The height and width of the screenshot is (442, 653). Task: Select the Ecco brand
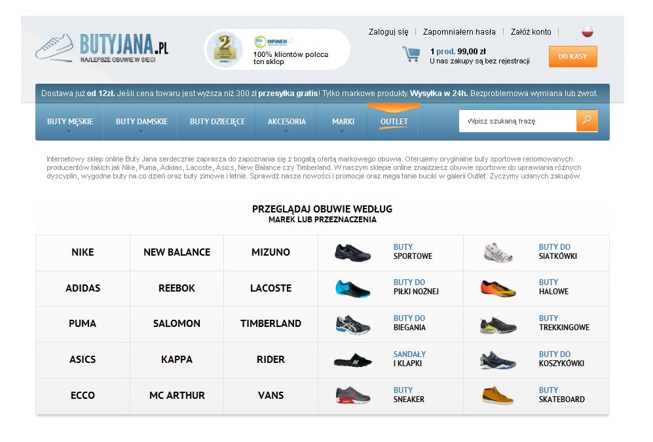coord(83,395)
